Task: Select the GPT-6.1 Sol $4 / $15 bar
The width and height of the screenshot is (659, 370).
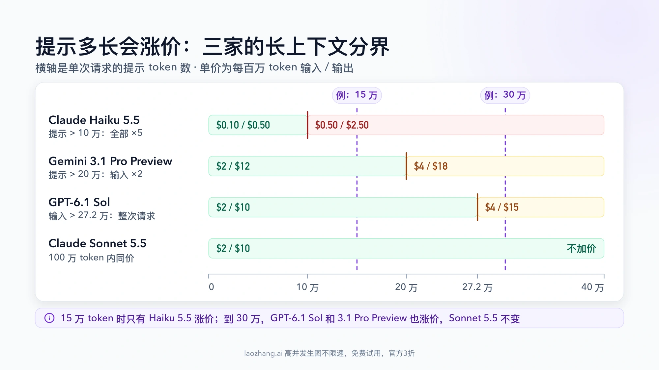Action: point(541,207)
